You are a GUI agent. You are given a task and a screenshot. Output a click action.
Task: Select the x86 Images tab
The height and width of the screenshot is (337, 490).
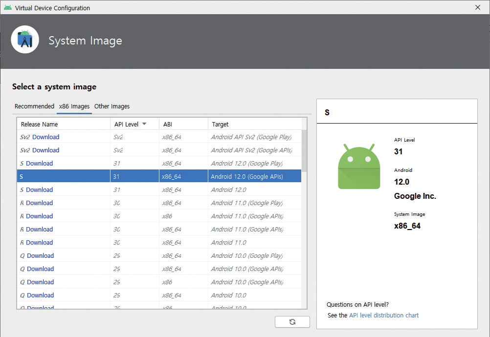point(74,106)
